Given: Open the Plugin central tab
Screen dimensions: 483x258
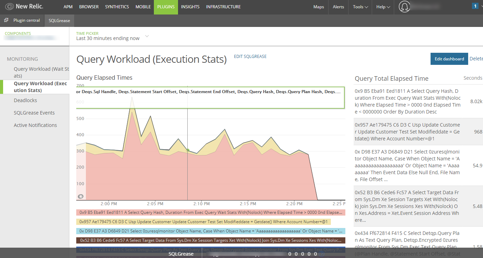Looking at the screenshot, I should pyautogui.click(x=27, y=20).
